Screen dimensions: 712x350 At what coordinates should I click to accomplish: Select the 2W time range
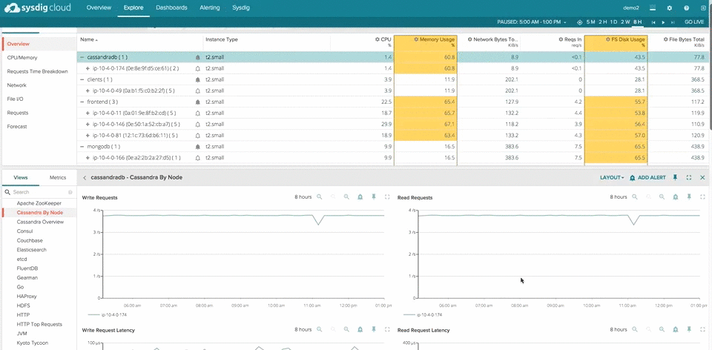coord(626,22)
